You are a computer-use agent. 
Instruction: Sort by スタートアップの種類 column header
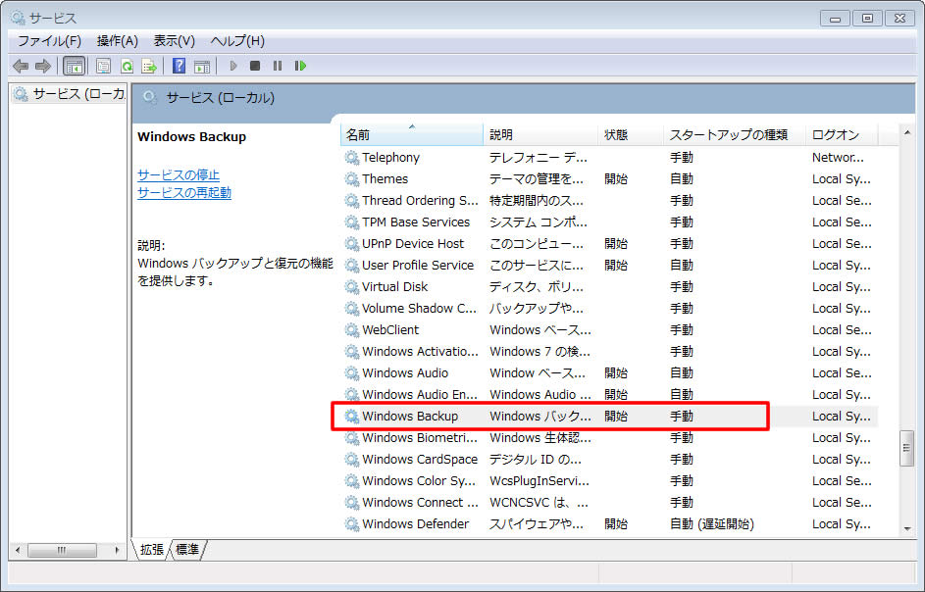pos(735,135)
